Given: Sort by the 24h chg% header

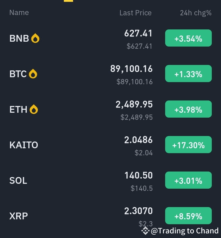Looking at the screenshot, I should pos(196,13).
